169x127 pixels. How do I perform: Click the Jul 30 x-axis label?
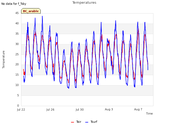pyautogui.click(x=80, y=110)
